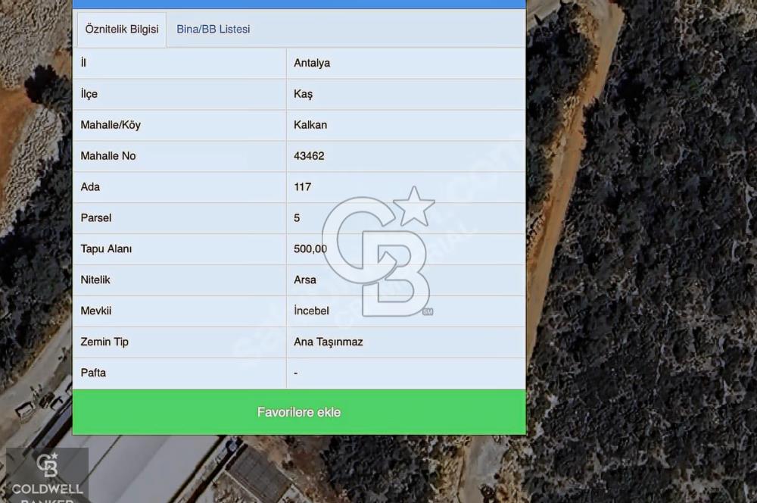The height and width of the screenshot is (503, 757).
Task: Select the Antalya value cell
Action: (x=312, y=63)
